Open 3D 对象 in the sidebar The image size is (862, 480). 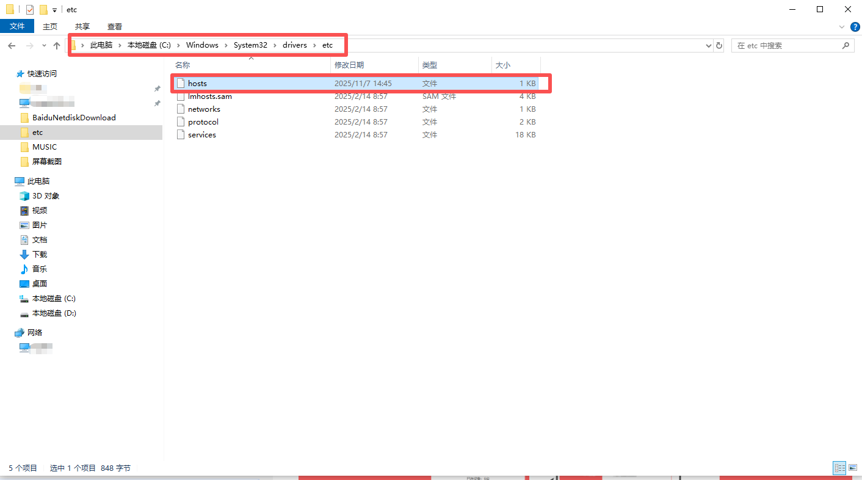click(46, 196)
